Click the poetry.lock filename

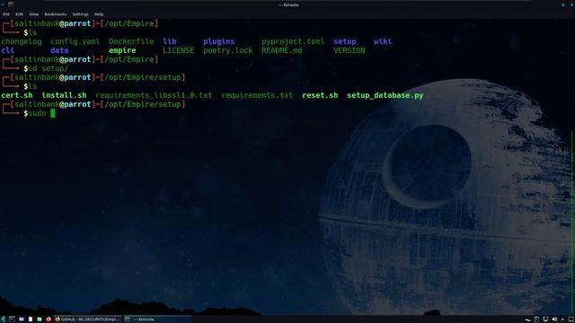tap(227, 50)
